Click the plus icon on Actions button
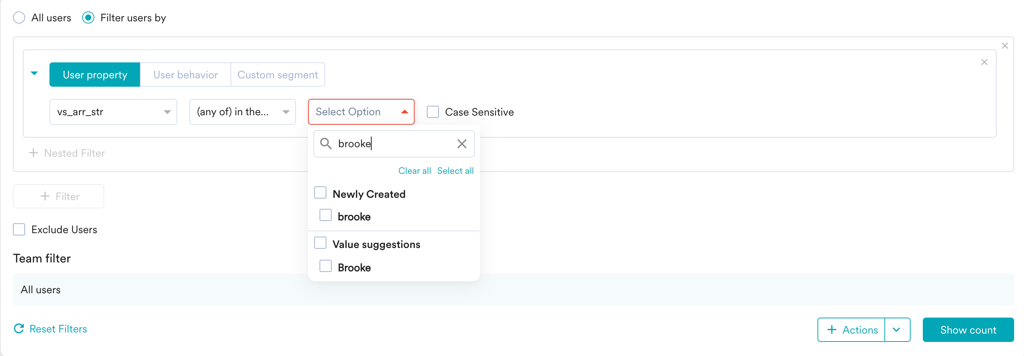Image resolution: width=1024 pixels, height=356 pixels. pyautogui.click(x=832, y=329)
